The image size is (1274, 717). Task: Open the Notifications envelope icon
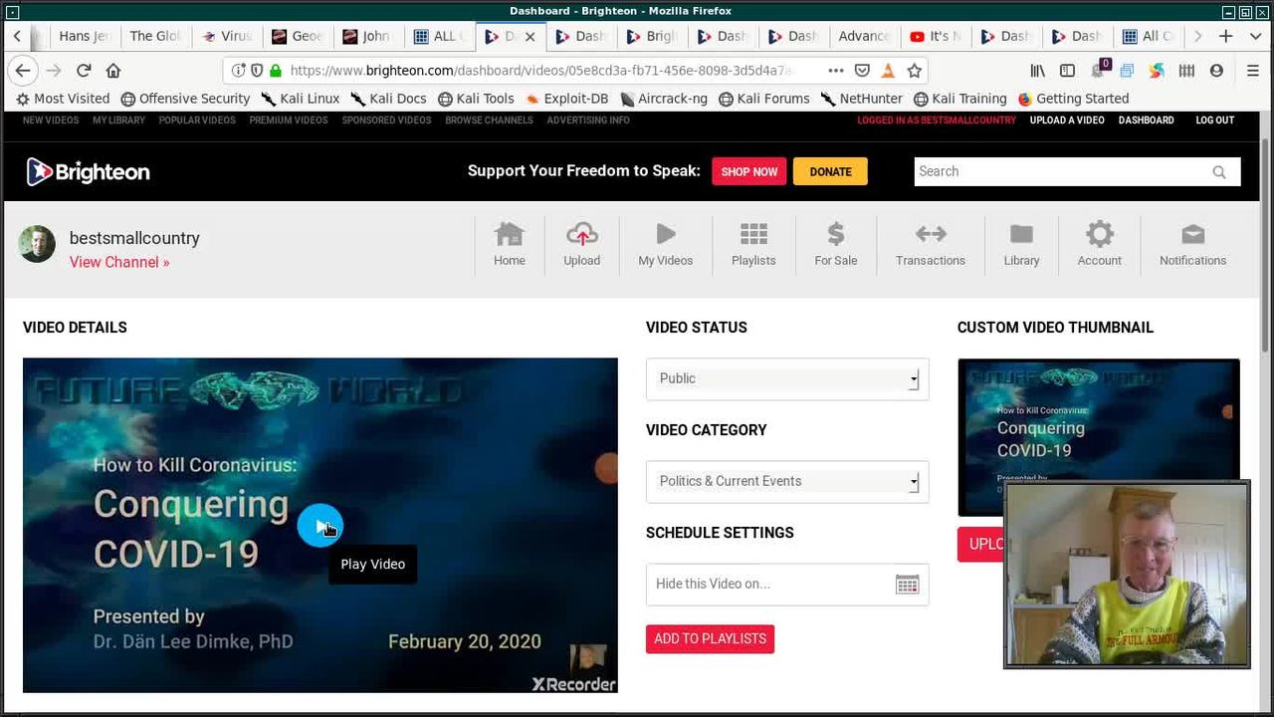pos(1192,235)
